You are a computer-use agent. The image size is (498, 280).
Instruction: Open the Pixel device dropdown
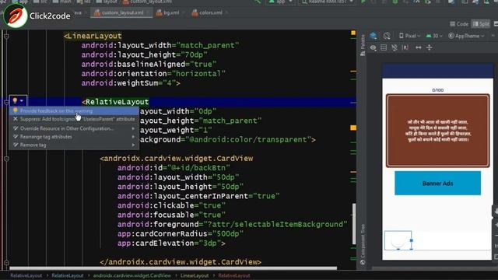click(x=409, y=36)
